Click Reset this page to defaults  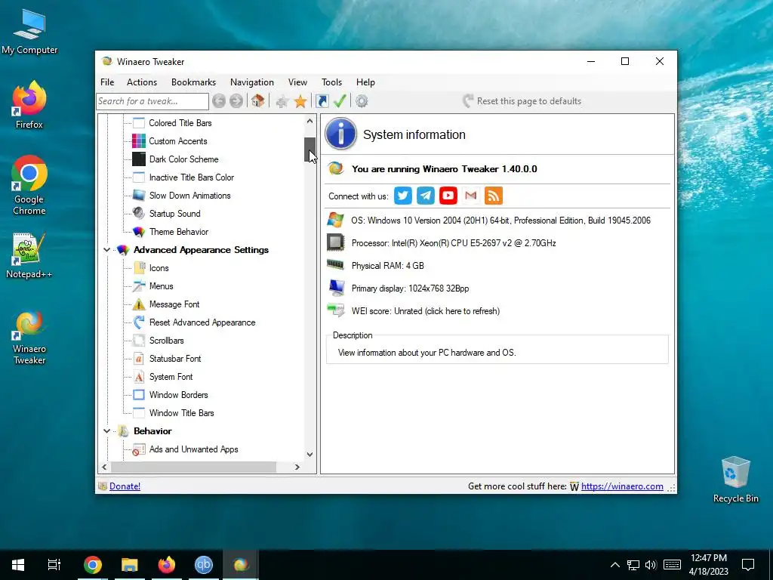coord(522,101)
